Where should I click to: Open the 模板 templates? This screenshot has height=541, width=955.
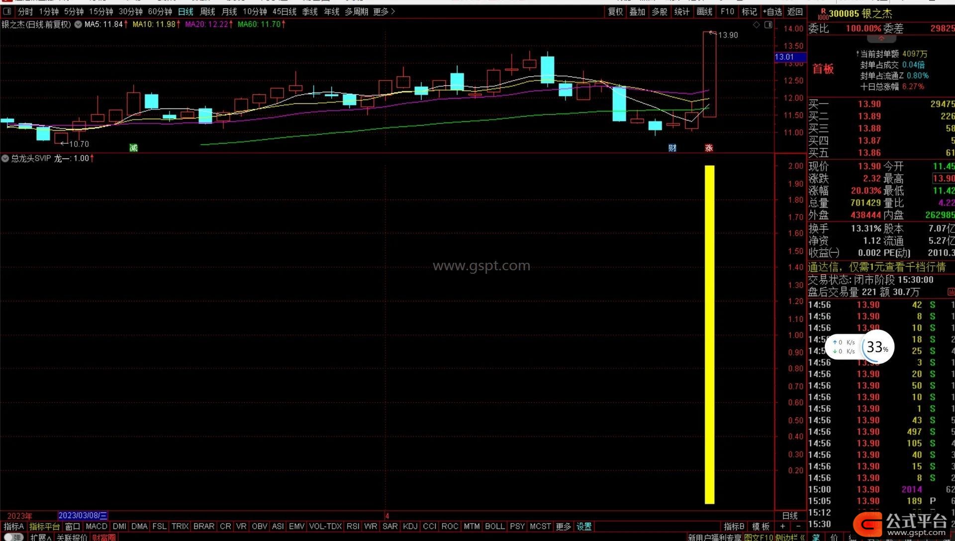click(761, 526)
